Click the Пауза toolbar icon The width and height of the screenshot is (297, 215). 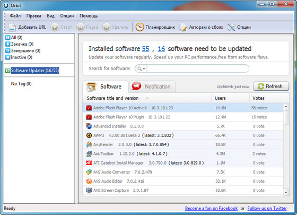pos(81,27)
